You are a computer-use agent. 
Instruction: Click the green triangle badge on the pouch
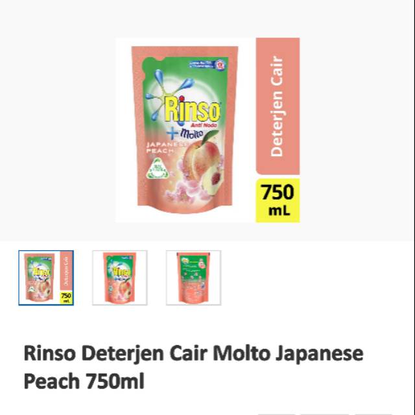(158, 169)
